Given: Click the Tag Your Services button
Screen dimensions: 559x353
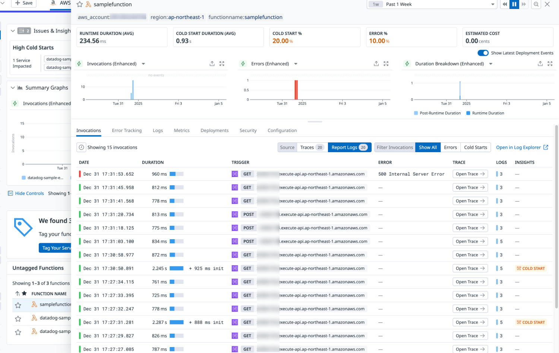Looking at the screenshot, I should (55, 248).
